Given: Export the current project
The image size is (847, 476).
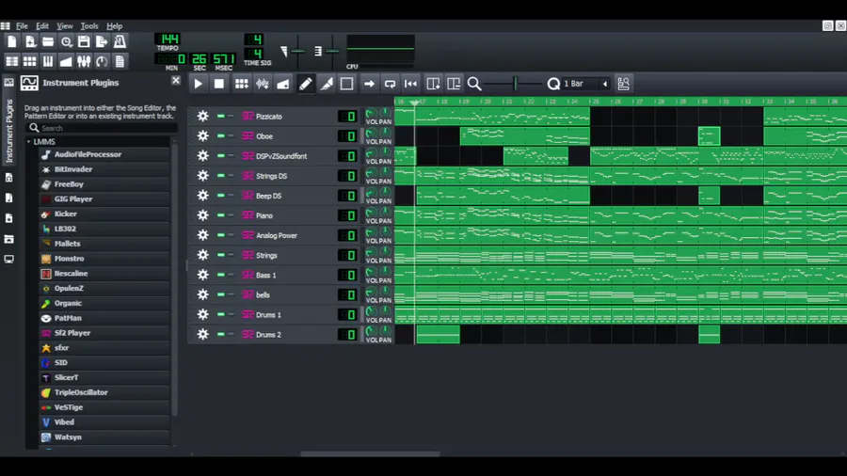Looking at the screenshot, I should point(102,41).
